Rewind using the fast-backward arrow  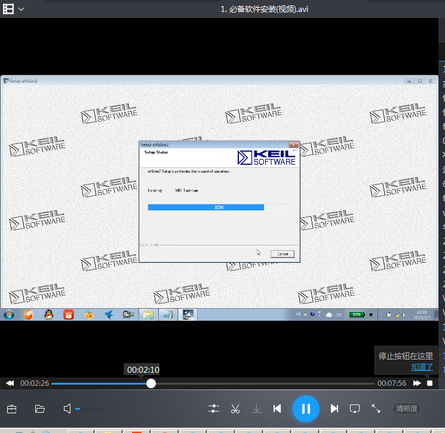(x=10, y=383)
